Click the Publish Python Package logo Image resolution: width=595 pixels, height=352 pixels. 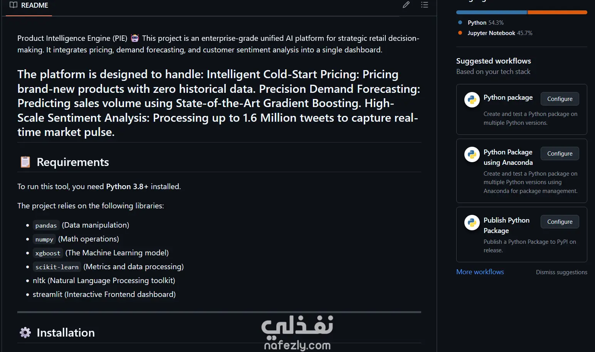point(472,223)
